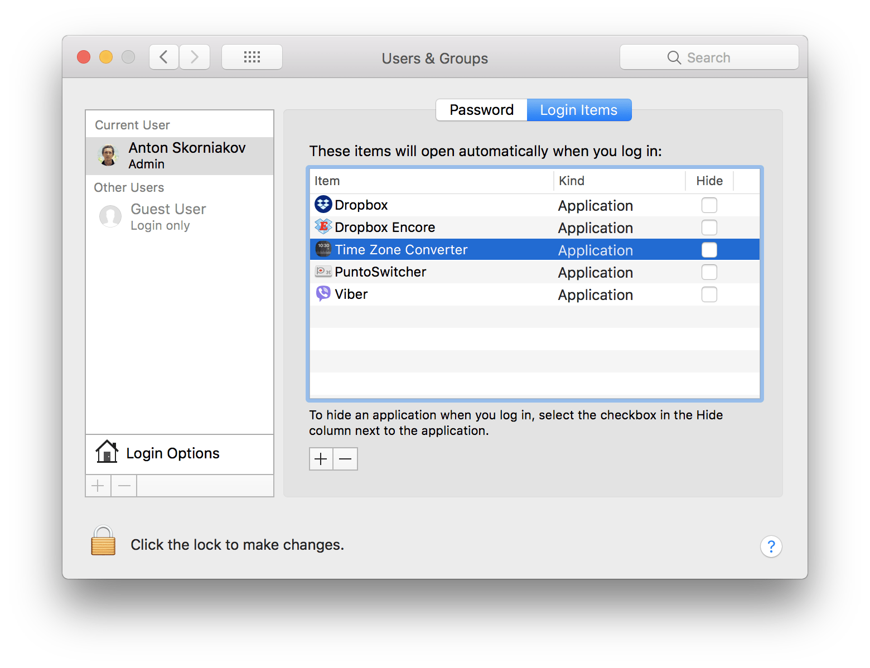Click the Dropbox application icon
Image resolution: width=870 pixels, height=668 pixels.
coord(322,205)
